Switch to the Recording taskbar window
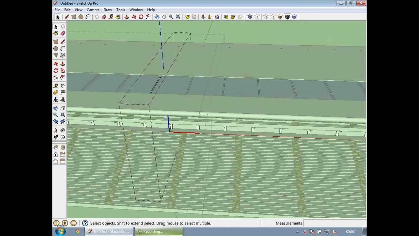This screenshot has width=419, height=236. tap(159, 231)
